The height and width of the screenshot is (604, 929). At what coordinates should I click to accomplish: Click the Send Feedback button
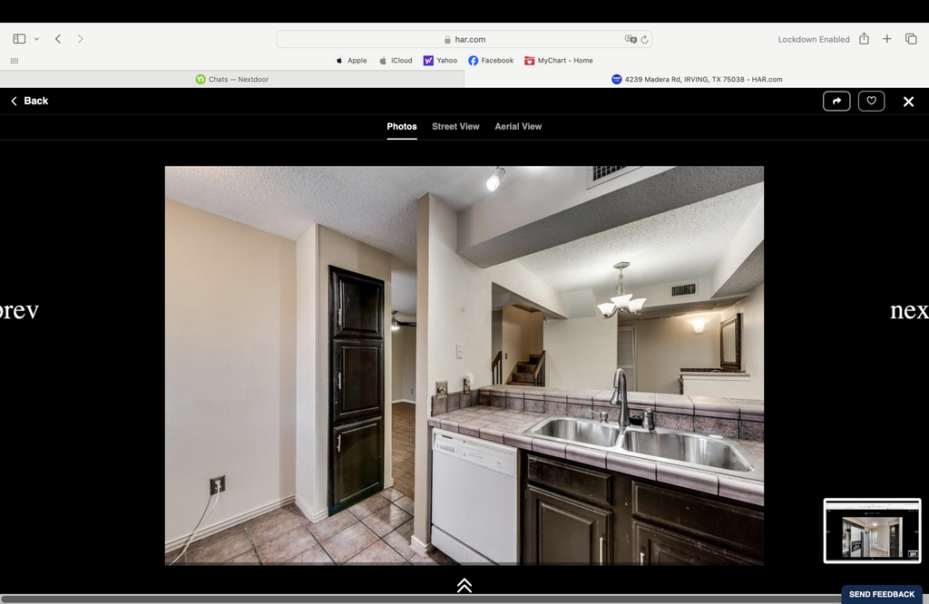tap(882, 595)
